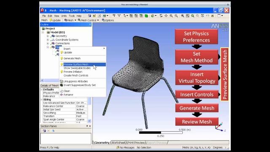
Task: Choose Invert Suppressed Body Set entry
Action: [83, 85]
